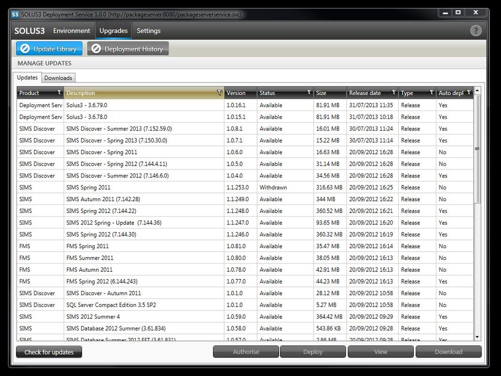Image resolution: width=501 pixels, height=376 pixels.
Task: Click the S3 application icon in title bar
Action: [15, 14]
